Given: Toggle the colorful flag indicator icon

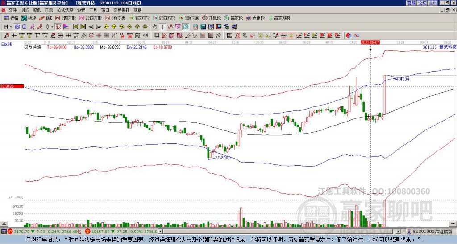Looking at the screenshot, I should (x=66, y=27).
